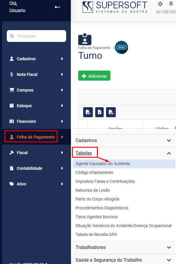
Task: Click the PDF export icon
Action: [88, 112]
